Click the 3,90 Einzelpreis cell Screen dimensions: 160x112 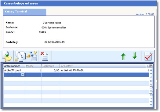coord(51,70)
